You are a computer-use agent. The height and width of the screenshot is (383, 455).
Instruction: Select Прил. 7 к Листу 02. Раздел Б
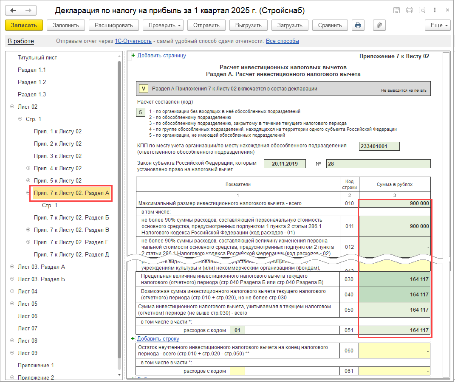pyautogui.click(x=71, y=218)
